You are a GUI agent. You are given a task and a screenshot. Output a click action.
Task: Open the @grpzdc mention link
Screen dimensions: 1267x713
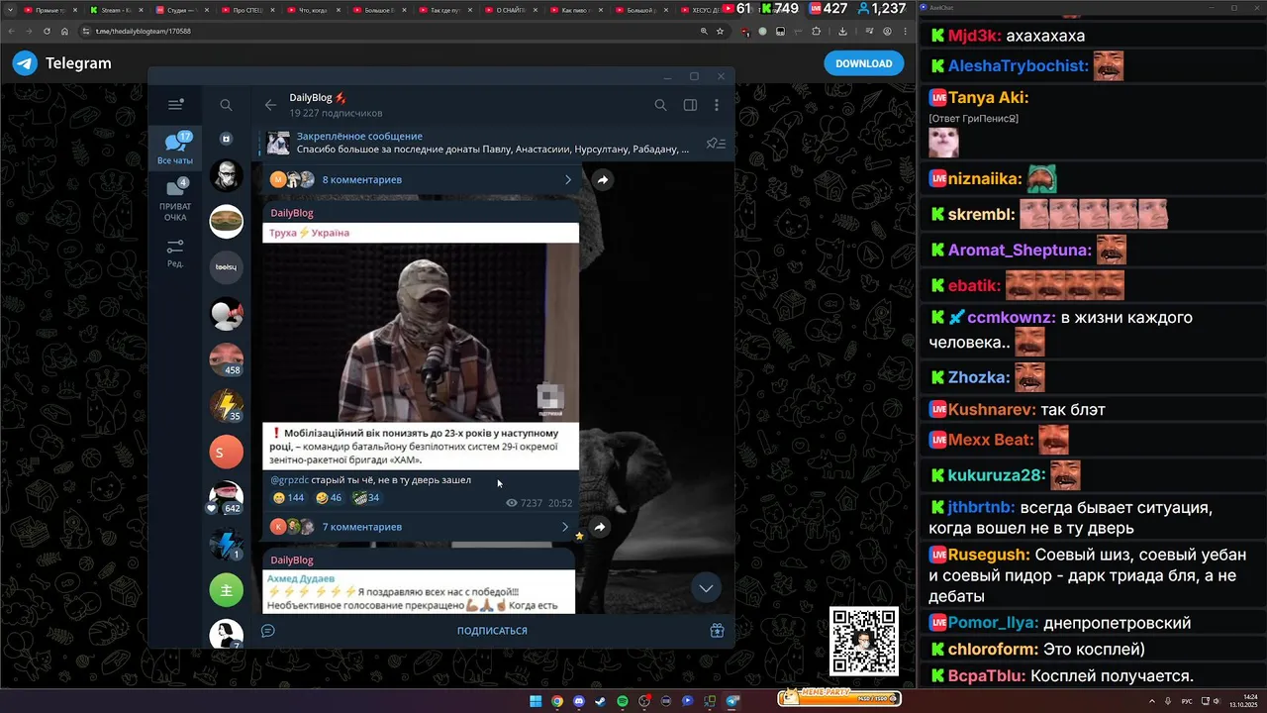[289, 480]
